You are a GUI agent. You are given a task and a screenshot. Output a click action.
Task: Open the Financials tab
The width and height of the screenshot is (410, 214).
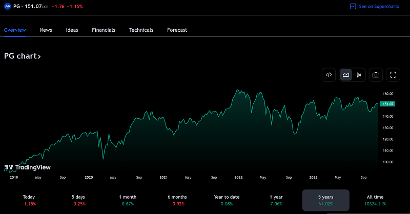point(104,30)
